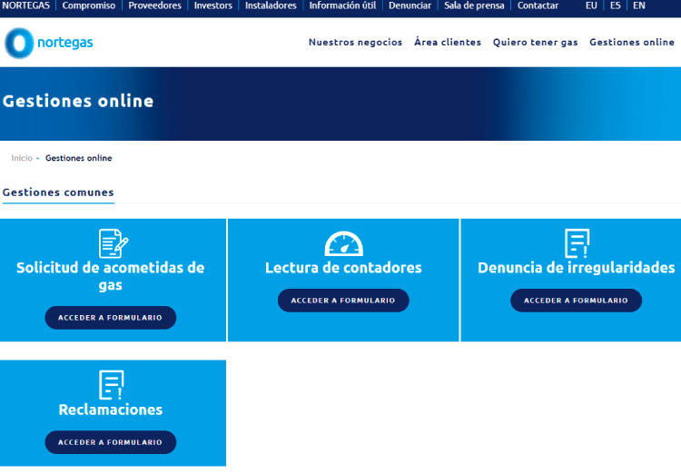Click the Nortegas logo

(49, 43)
